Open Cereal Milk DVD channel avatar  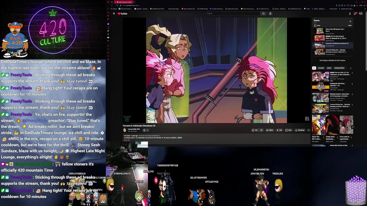(x=125, y=130)
